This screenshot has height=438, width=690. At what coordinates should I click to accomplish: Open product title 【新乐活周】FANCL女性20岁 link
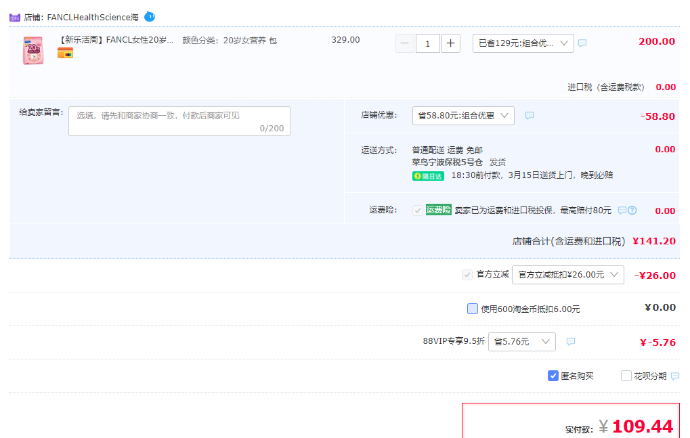click(x=116, y=40)
